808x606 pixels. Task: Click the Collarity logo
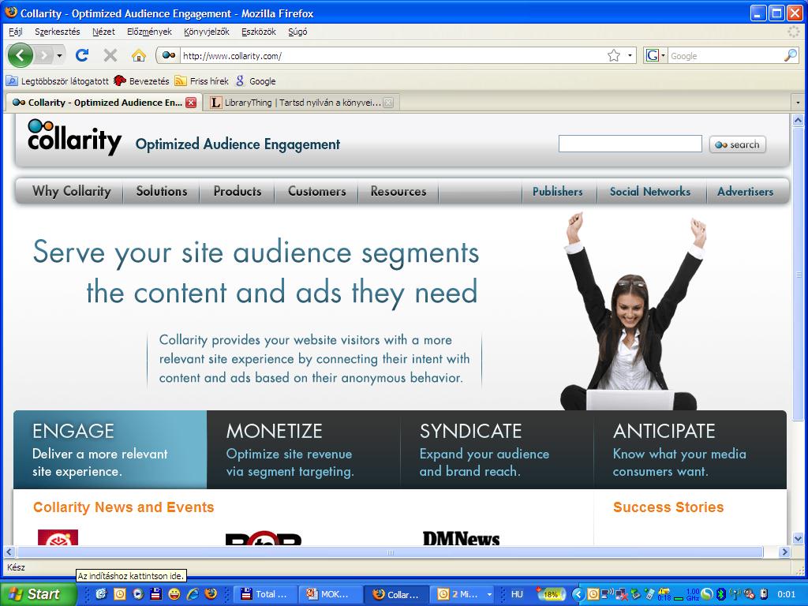click(x=74, y=137)
